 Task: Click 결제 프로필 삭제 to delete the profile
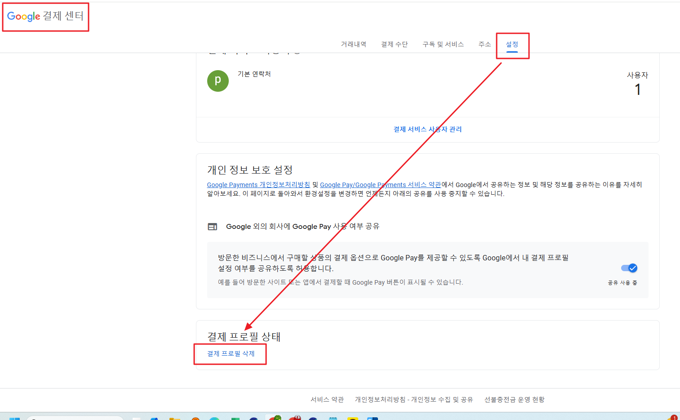pos(230,354)
